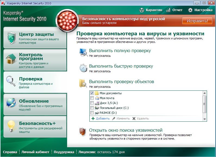Click the object list scroll down arrow
Viewport: 216px width, 157px height.
pyautogui.click(x=205, y=119)
